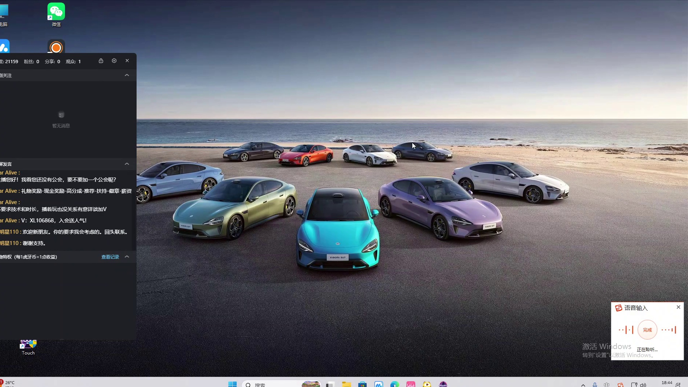The height and width of the screenshot is (387, 688).
Task: Open the orange circle app desktop icon
Action: click(x=56, y=47)
